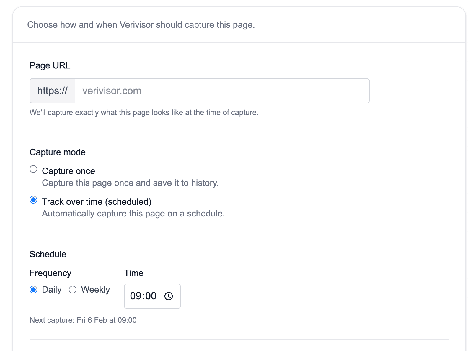Click the page intro text about Verivisor capture

pyautogui.click(x=141, y=25)
